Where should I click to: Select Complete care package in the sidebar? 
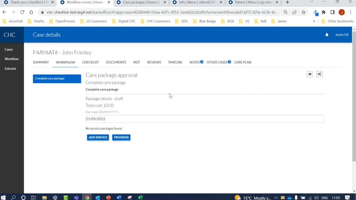coord(57,78)
